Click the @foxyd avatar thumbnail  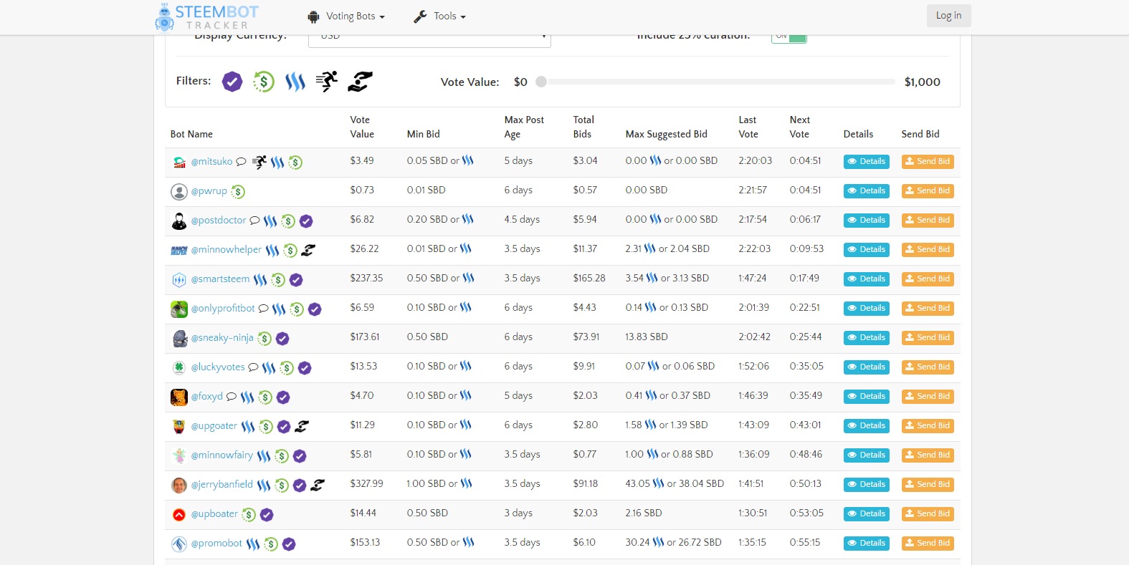tap(179, 397)
